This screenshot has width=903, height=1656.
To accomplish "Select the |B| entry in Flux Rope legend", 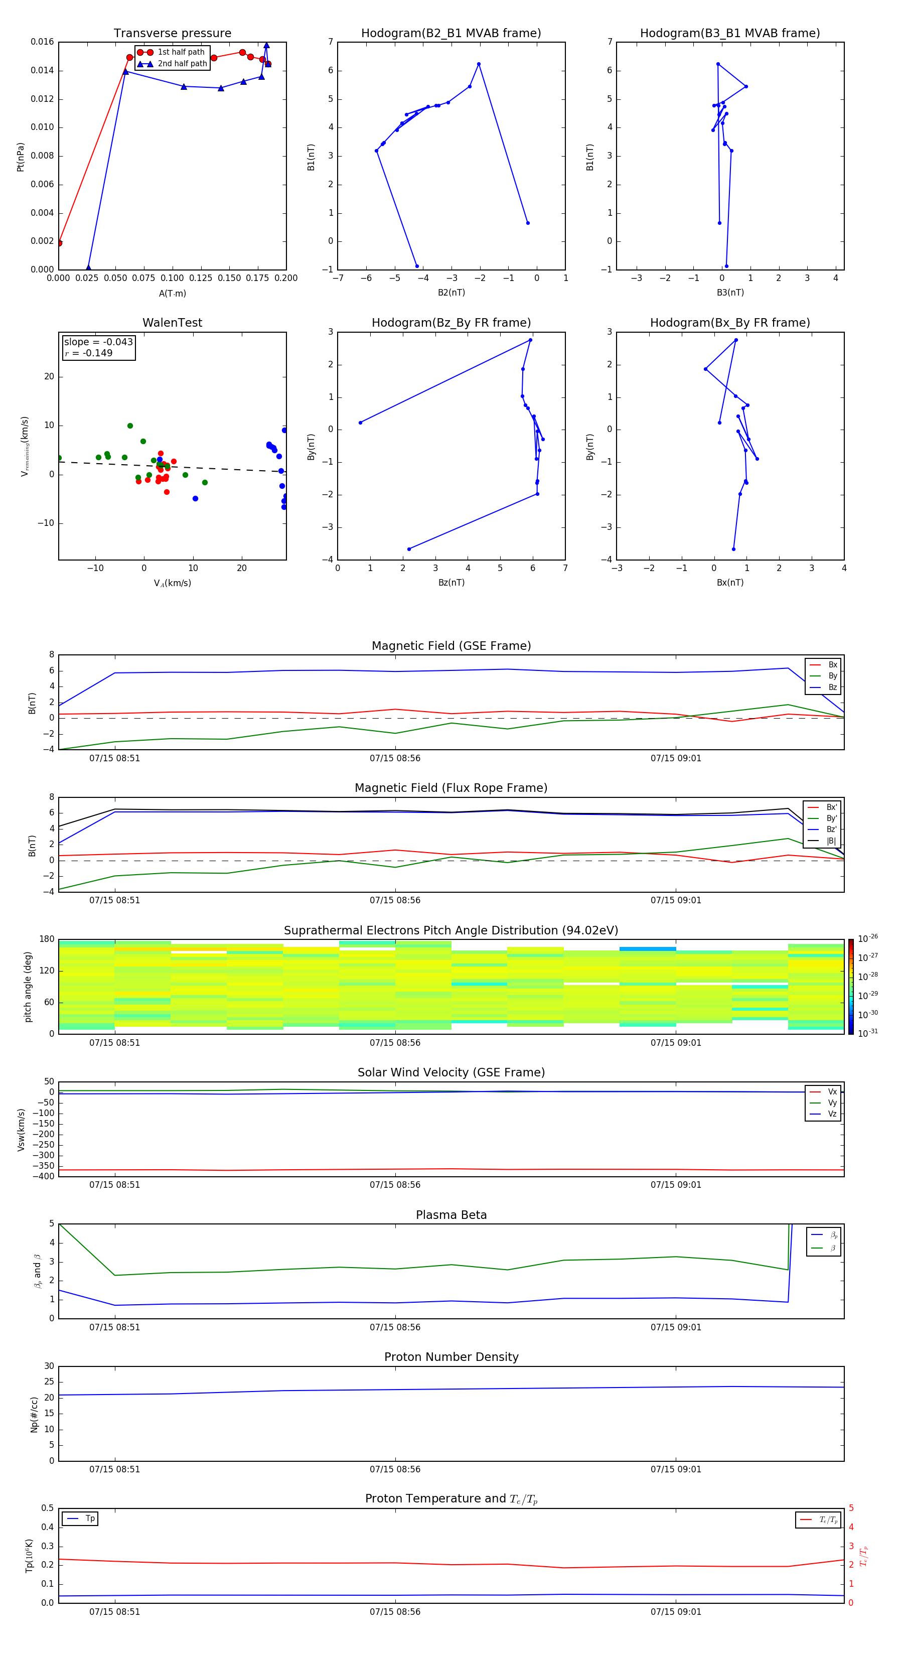I will pyautogui.click(x=822, y=841).
